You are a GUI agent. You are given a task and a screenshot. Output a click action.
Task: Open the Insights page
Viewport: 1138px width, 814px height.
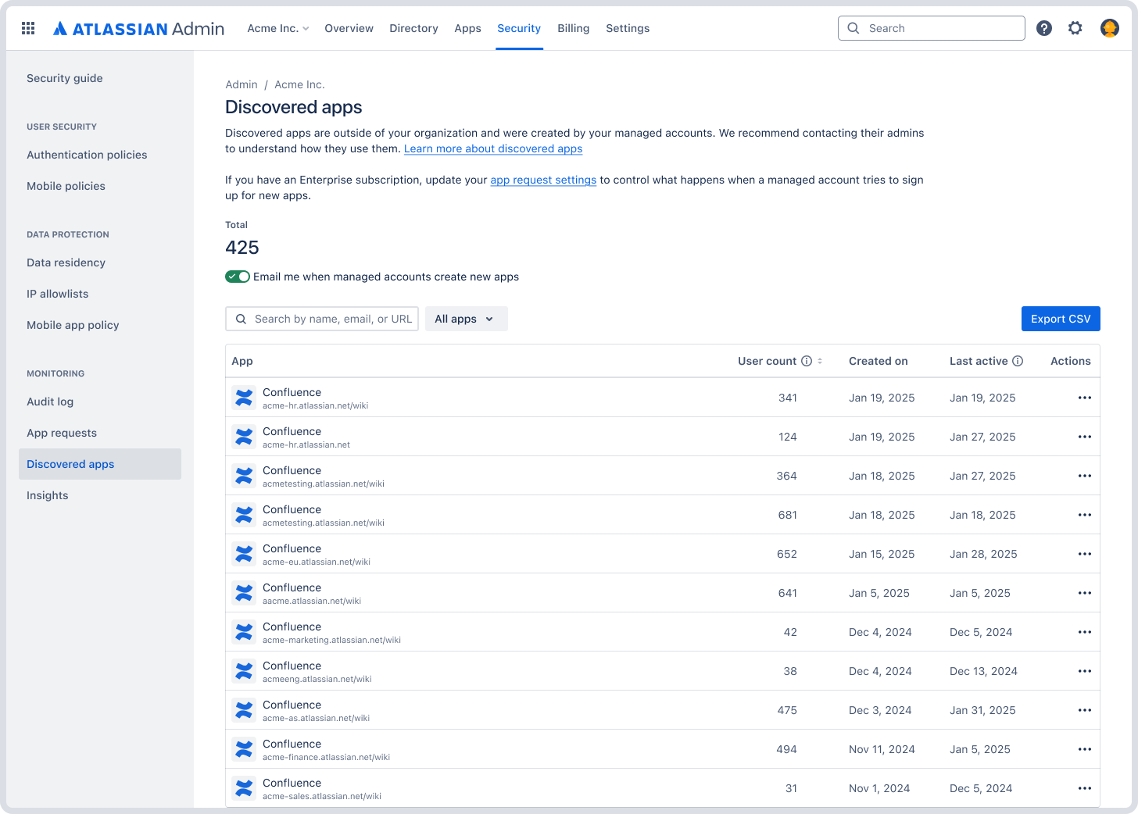(48, 495)
